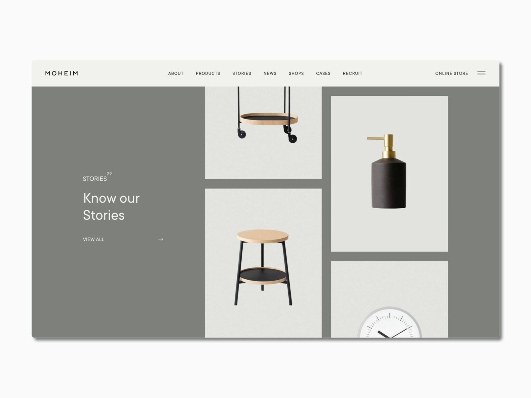
Task: Select the Recruit nav link
Action: 352,73
